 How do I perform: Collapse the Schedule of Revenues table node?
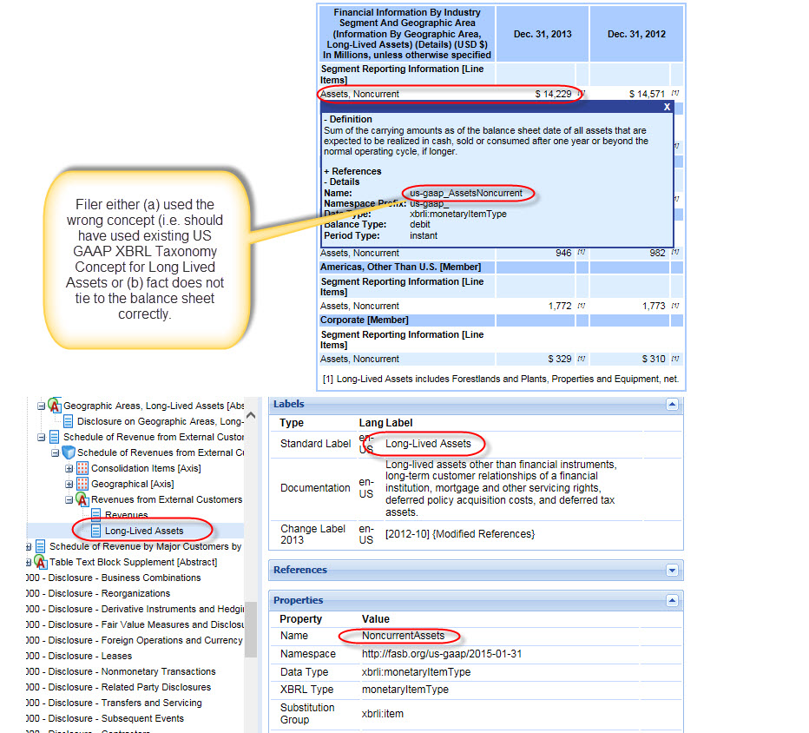[55, 453]
